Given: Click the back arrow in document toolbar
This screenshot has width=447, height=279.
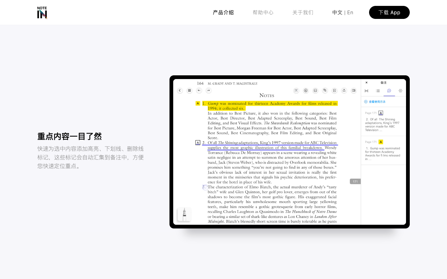Looking at the screenshot, I should coord(180,91).
